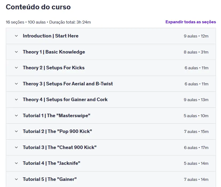The height and width of the screenshot is (187, 221).
Task: Open 'Setups for Gainer and Cork' title
Action: click(65, 100)
